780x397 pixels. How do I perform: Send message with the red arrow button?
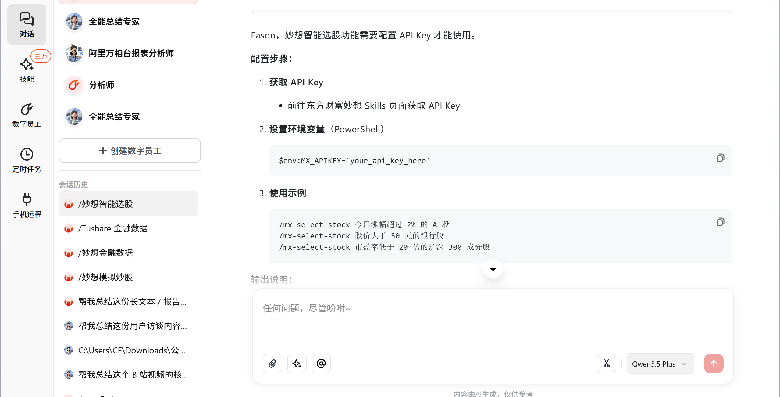click(x=714, y=363)
